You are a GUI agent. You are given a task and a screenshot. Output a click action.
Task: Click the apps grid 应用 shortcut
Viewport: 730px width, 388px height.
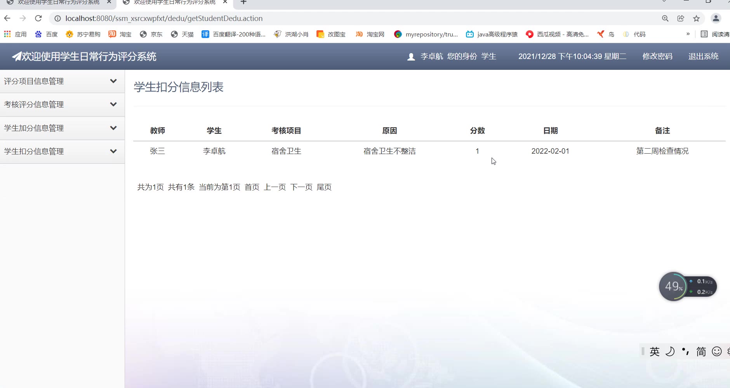coord(15,34)
